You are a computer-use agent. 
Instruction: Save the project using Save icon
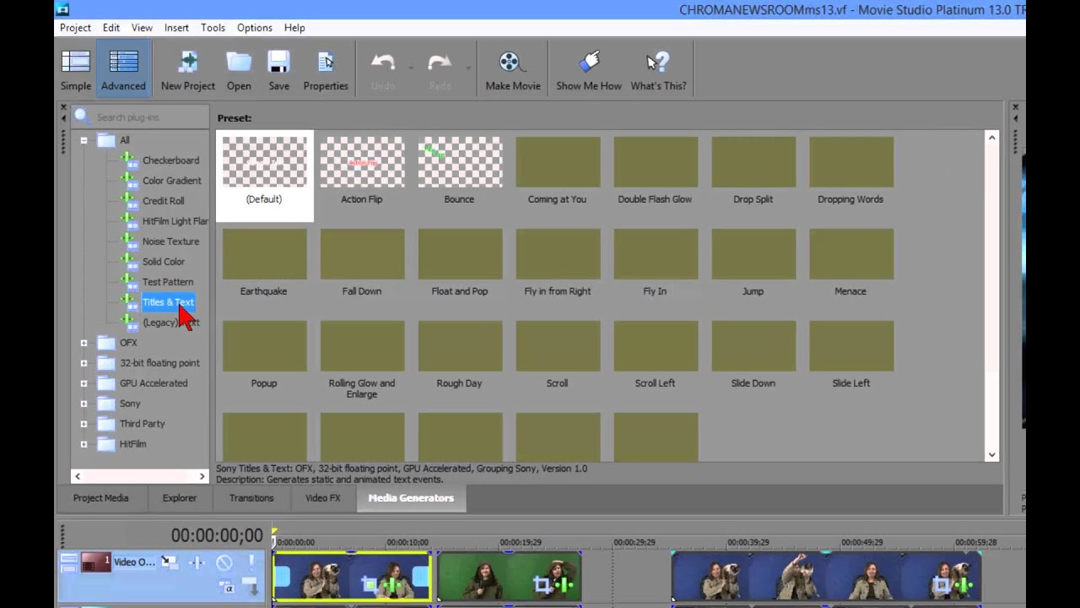278,69
